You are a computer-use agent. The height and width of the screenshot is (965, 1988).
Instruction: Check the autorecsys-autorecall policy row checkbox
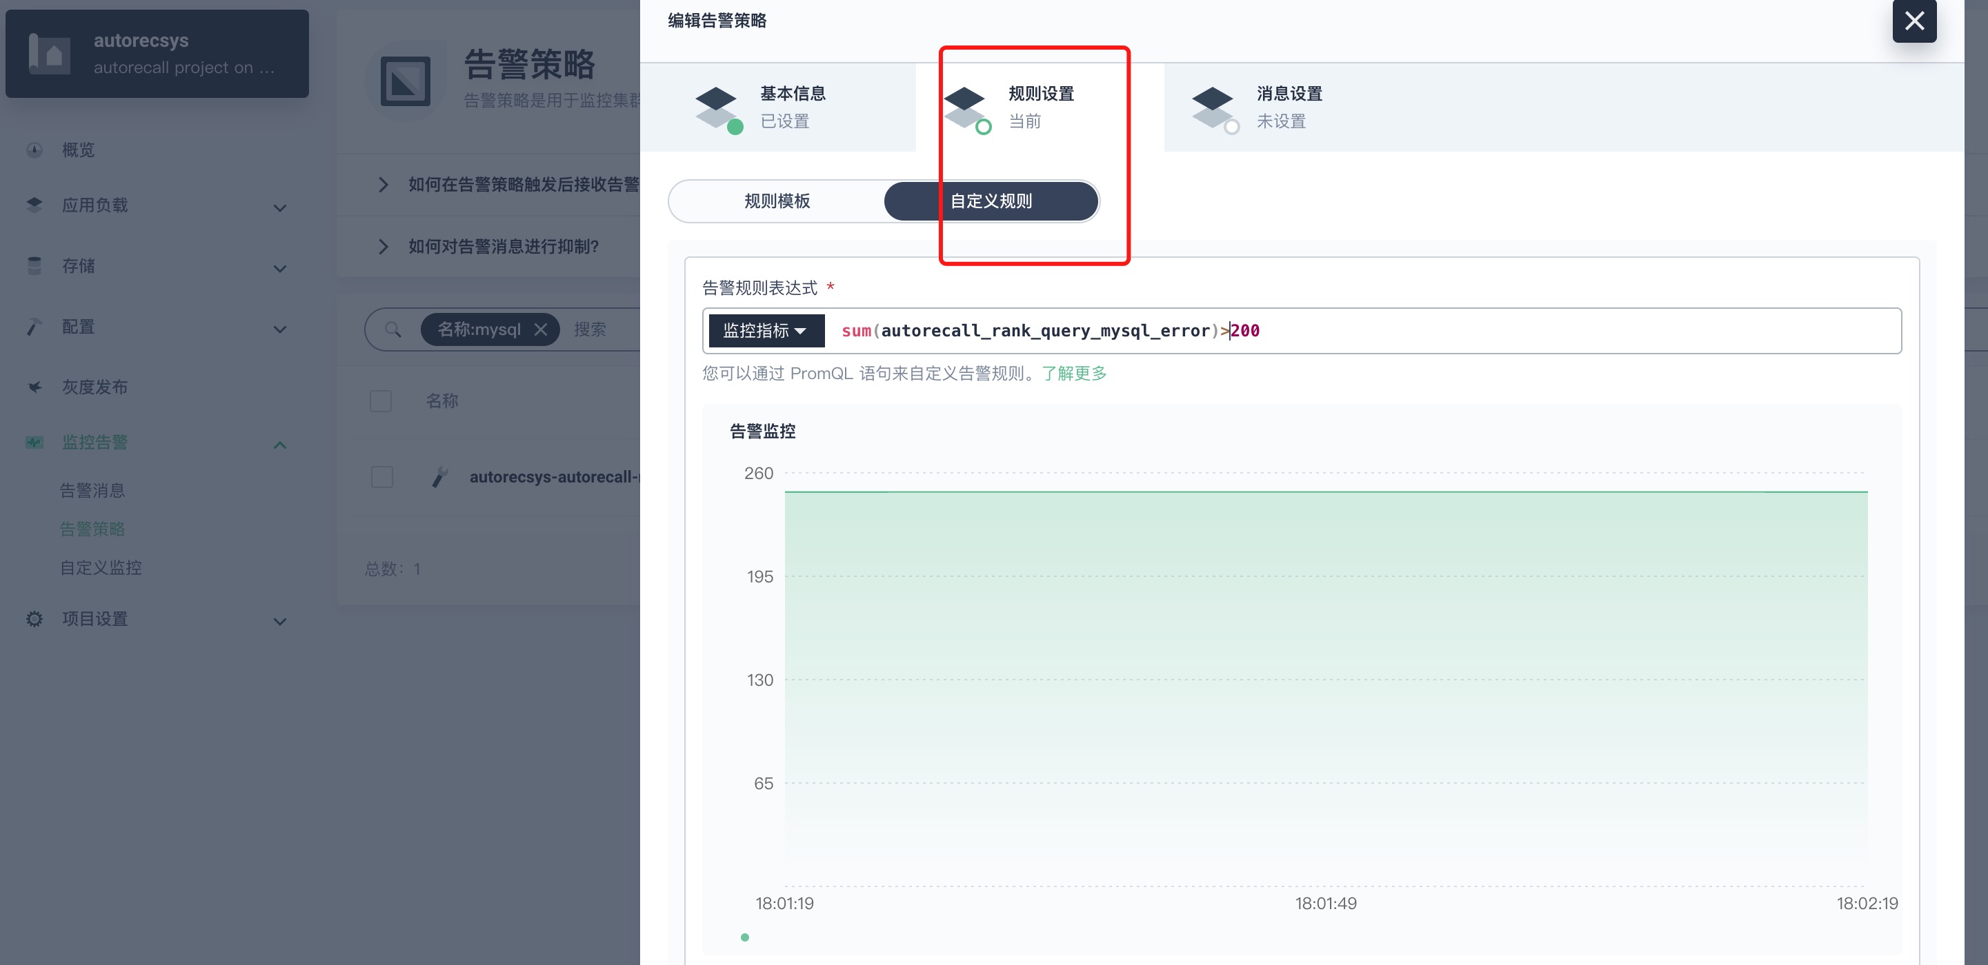pos(382,477)
